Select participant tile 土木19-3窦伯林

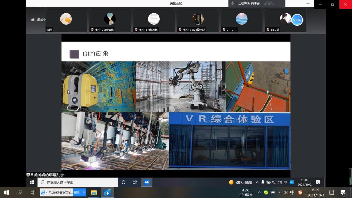coord(110,21)
